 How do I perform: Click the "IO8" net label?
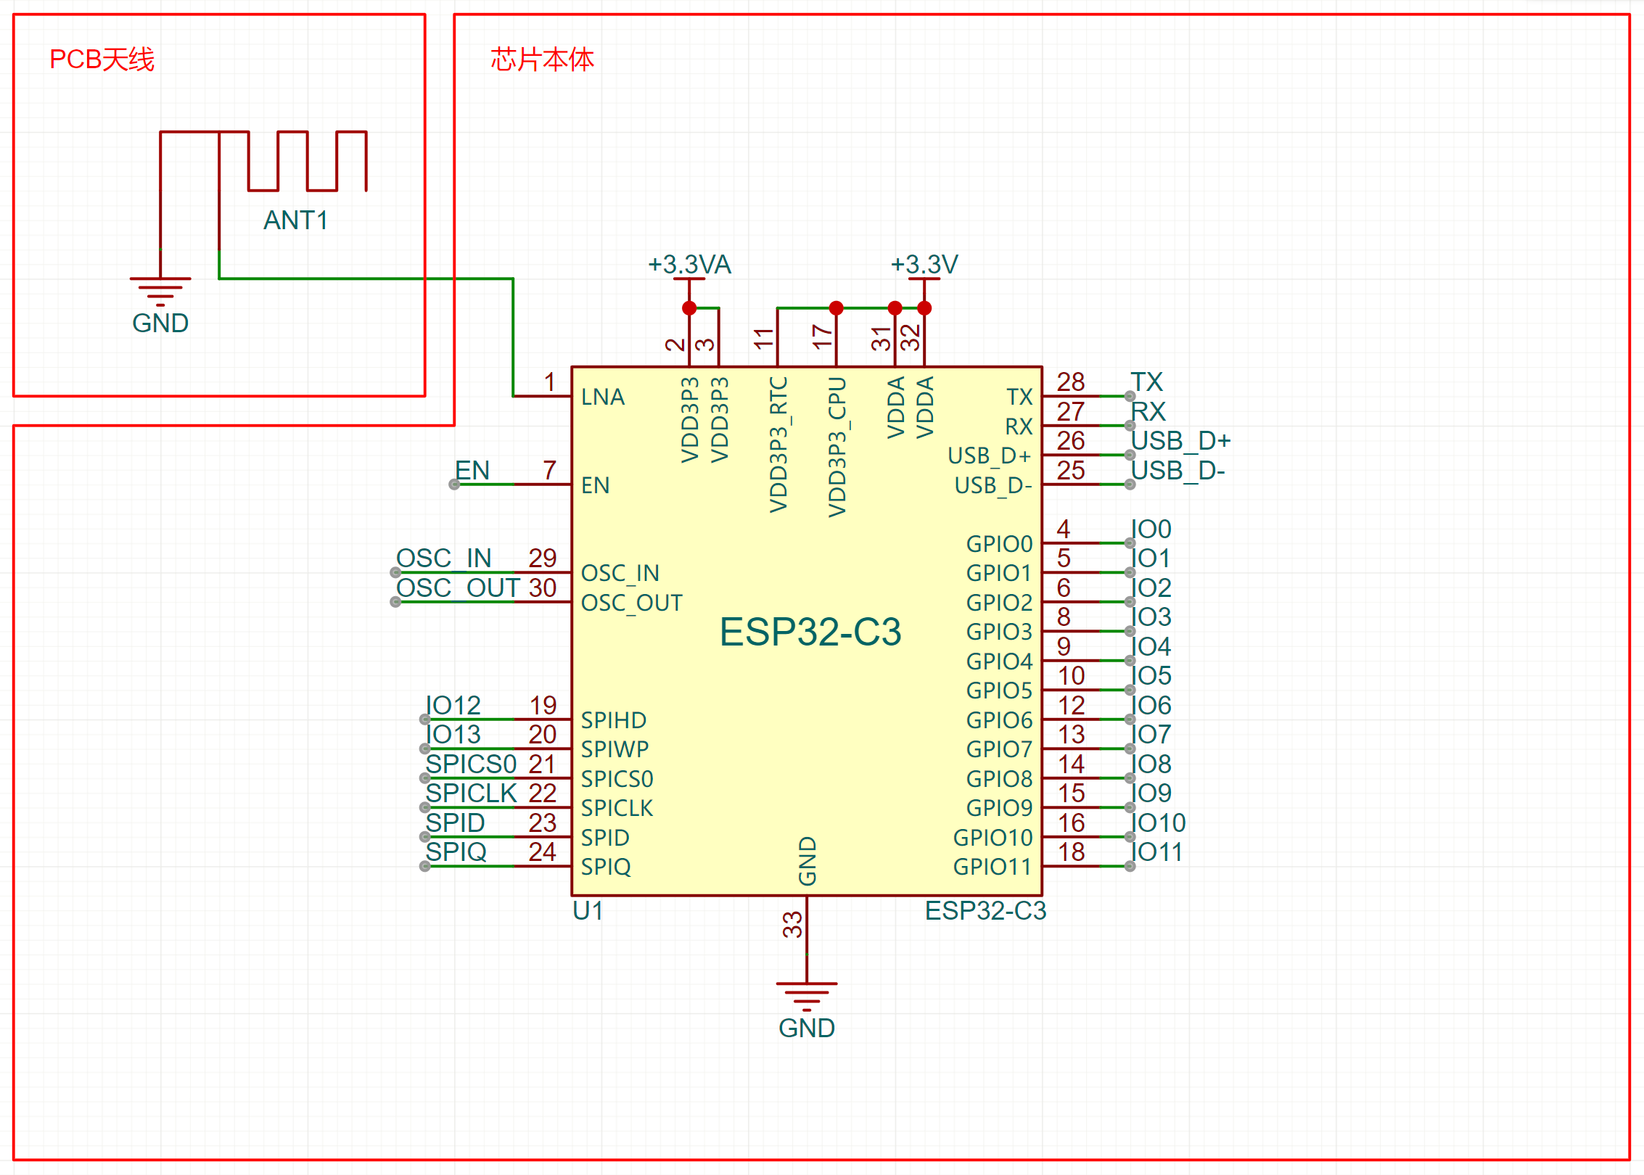(x=1151, y=764)
